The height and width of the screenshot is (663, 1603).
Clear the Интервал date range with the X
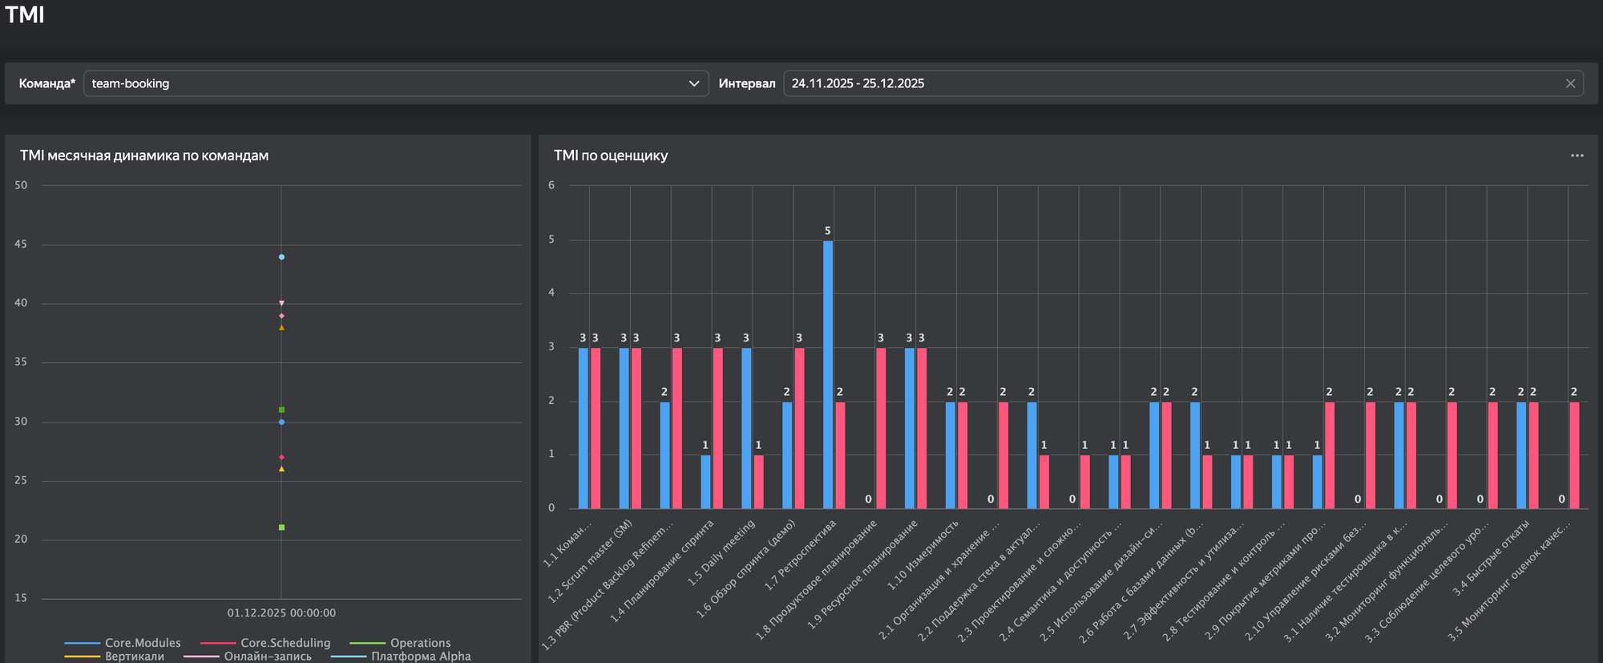pyautogui.click(x=1570, y=83)
